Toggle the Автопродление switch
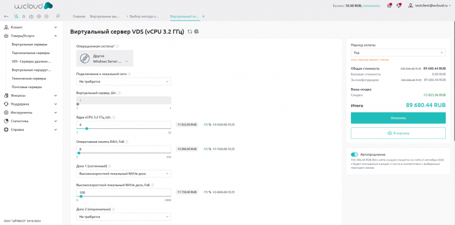 [x=354, y=154]
